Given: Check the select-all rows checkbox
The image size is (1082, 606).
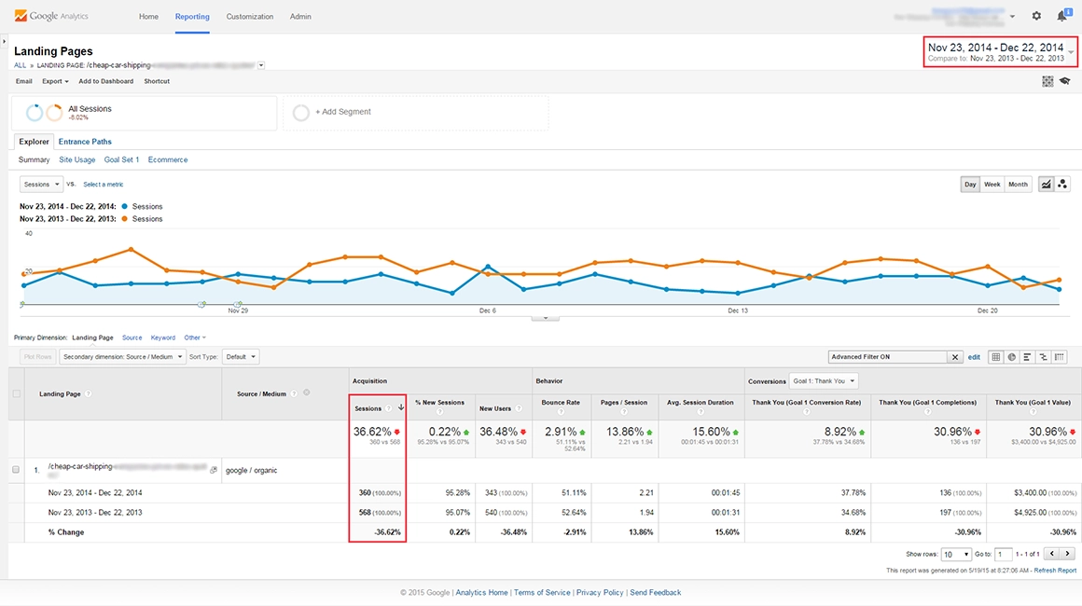Looking at the screenshot, I should click(17, 393).
